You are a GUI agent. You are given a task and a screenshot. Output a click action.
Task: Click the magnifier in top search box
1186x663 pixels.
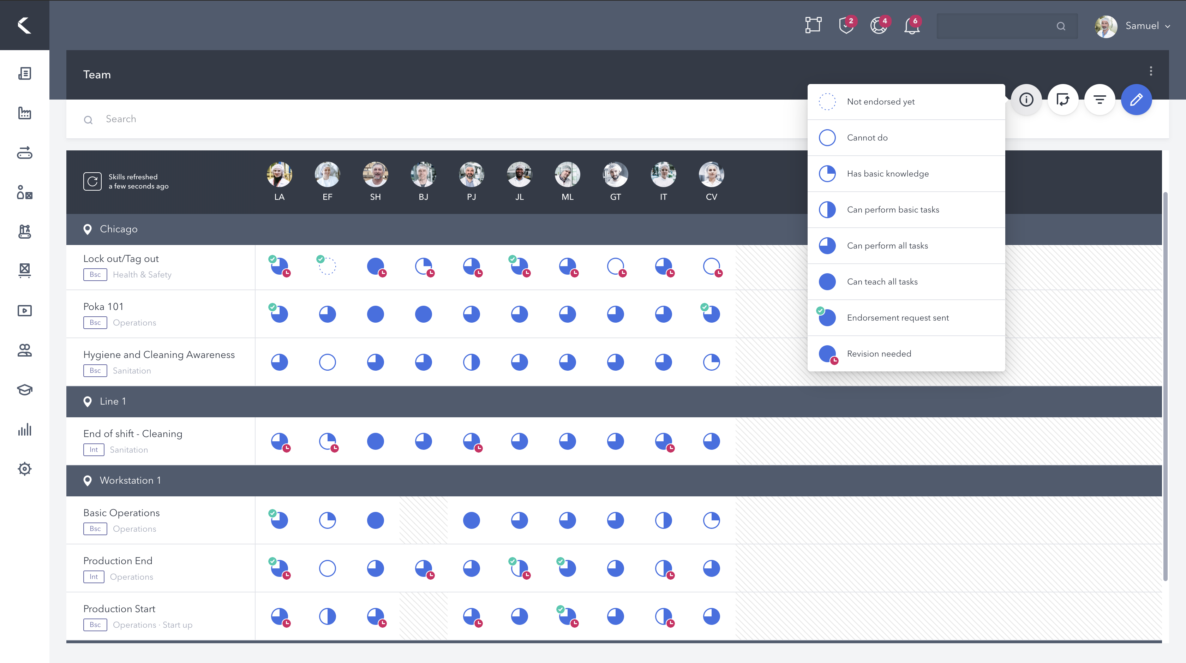click(1061, 26)
